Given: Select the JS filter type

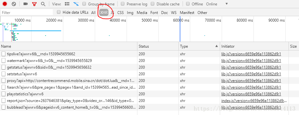Looking at the screenshot, I should [112, 13].
